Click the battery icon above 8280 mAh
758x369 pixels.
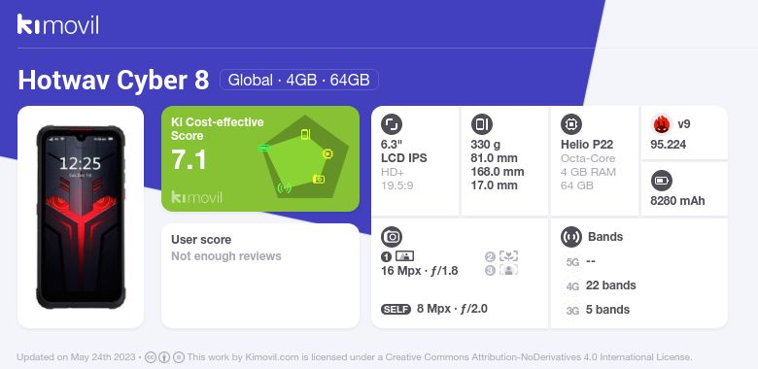[x=662, y=182]
